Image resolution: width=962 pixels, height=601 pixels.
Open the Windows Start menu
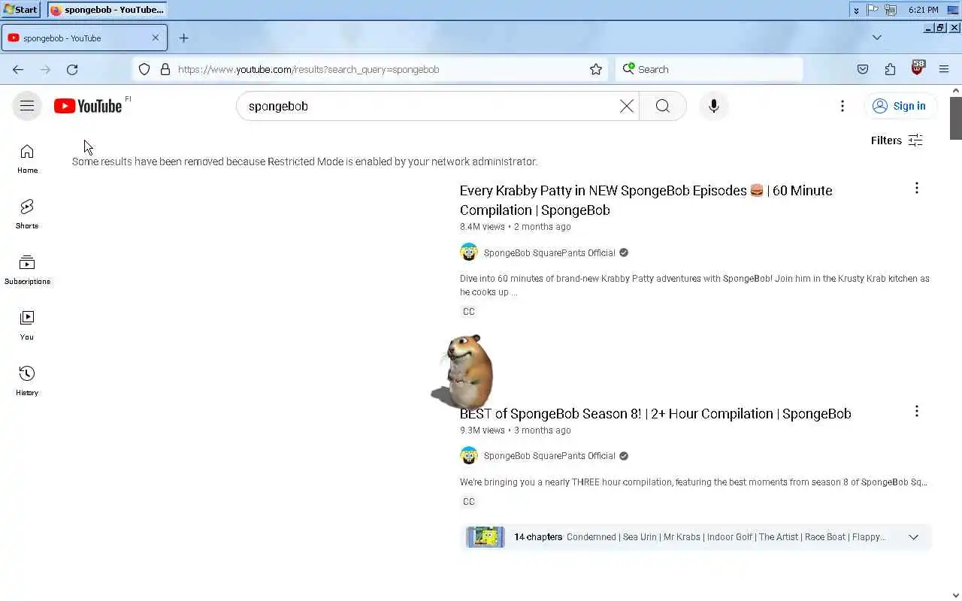point(20,10)
